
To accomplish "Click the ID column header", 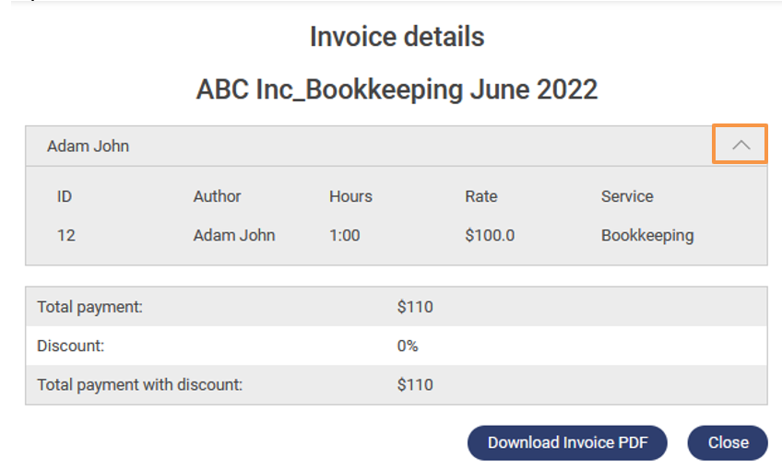I will tap(65, 196).
